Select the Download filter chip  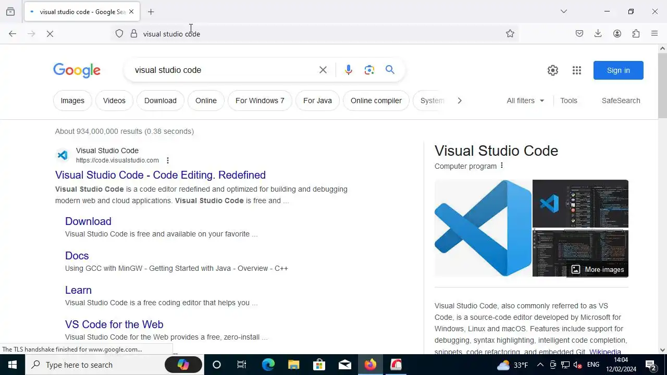[x=160, y=101]
